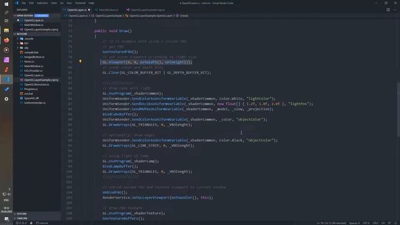The width and height of the screenshot is (400, 225).
Task: Select highlighted OpenGLLayerExample.csproj in project tree
Action: point(41,80)
